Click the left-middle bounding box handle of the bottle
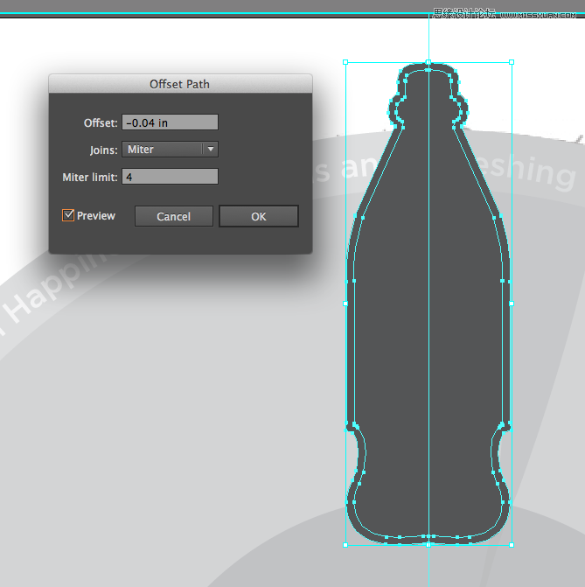Viewport: 585px width, 587px height. coord(345,304)
